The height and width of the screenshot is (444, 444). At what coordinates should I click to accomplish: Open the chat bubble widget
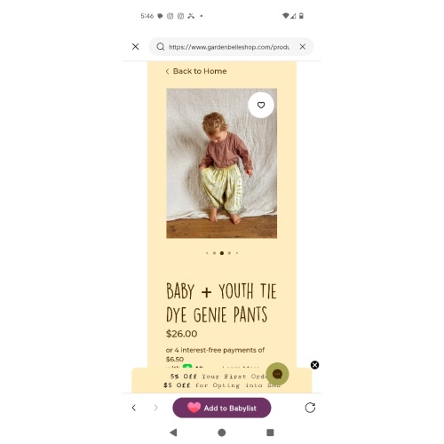[277, 374]
